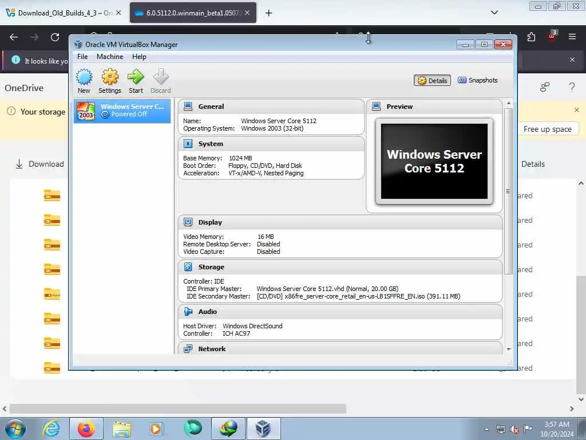Viewport: 586px width, 440px height.
Task: Expand the browser tab list chevron
Action: (x=494, y=13)
